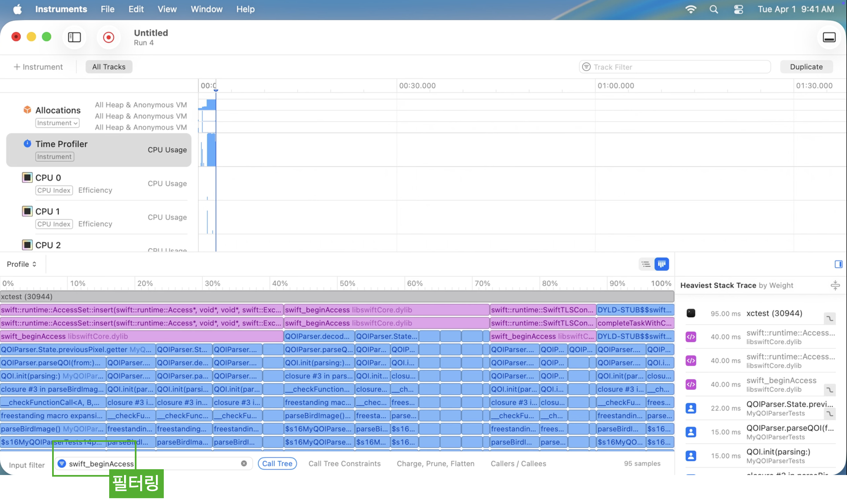Click the Heaviest Stack Trace collapse icon
Viewport: 847px width, 499px height.
click(835, 285)
